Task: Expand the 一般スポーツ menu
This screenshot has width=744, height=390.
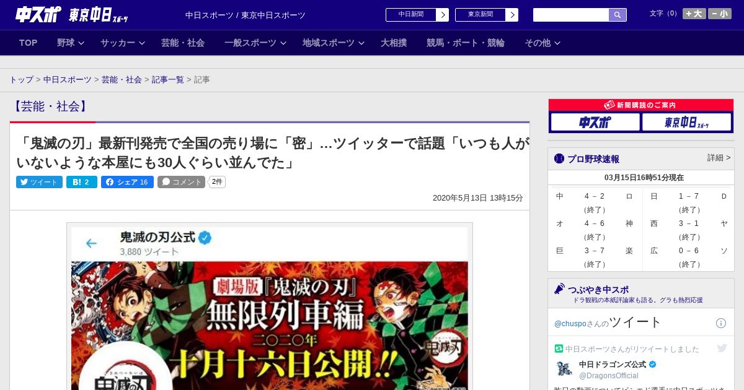Action: tap(255, 43)
